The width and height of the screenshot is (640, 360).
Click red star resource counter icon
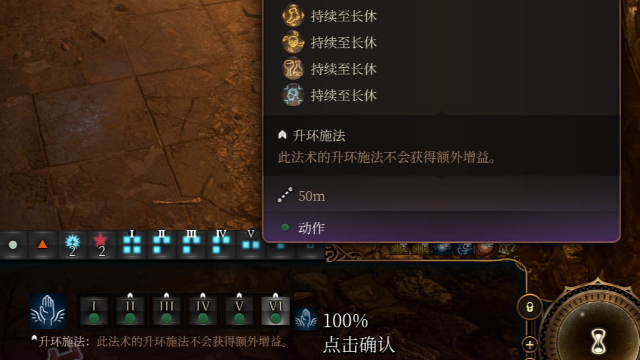[x=101, y=244]
